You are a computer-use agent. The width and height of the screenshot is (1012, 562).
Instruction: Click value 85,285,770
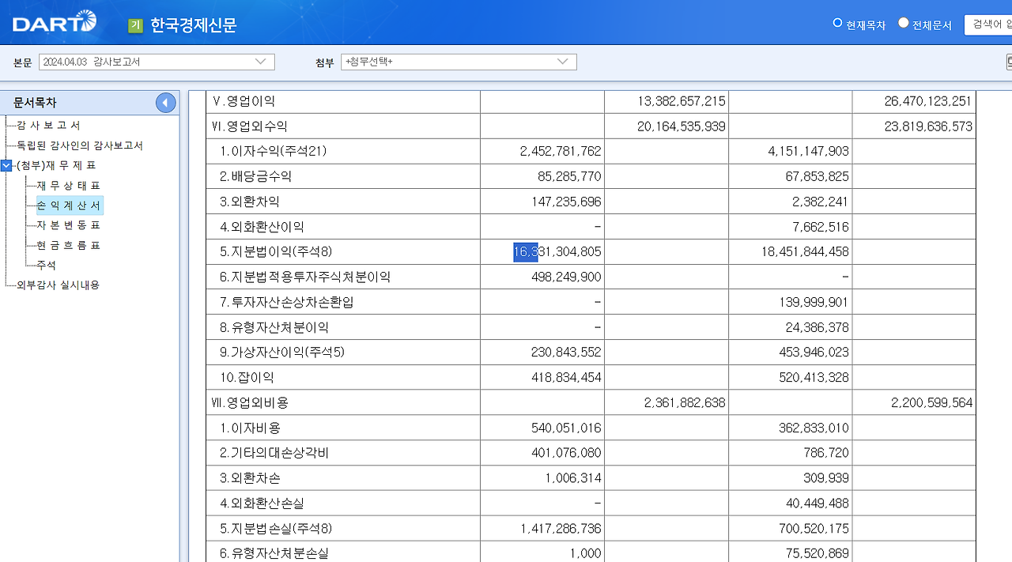tap(569, 176)
